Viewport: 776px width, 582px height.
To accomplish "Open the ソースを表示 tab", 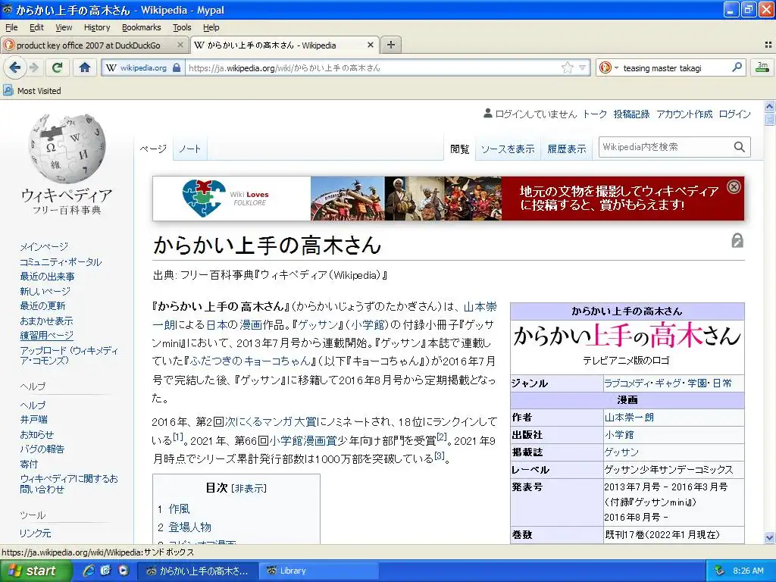I will [507, 149].
